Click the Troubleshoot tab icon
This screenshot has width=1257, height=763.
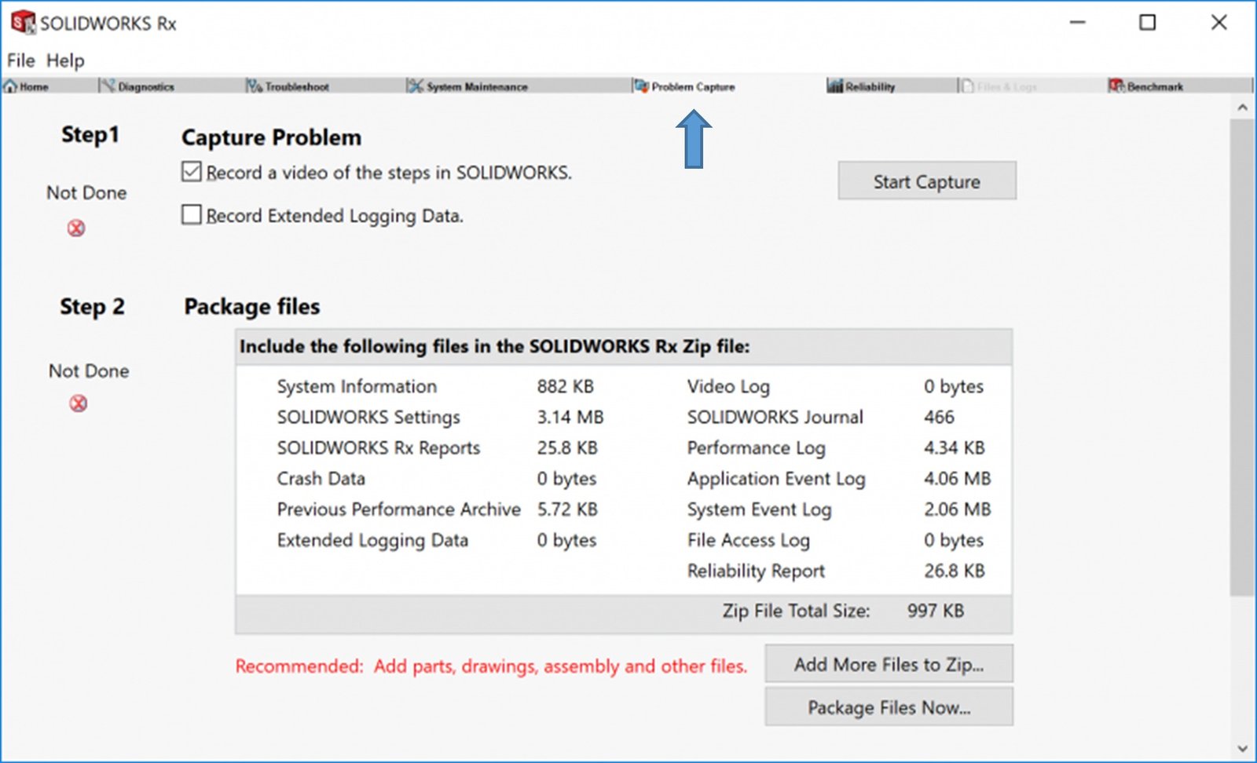[254, 86]
